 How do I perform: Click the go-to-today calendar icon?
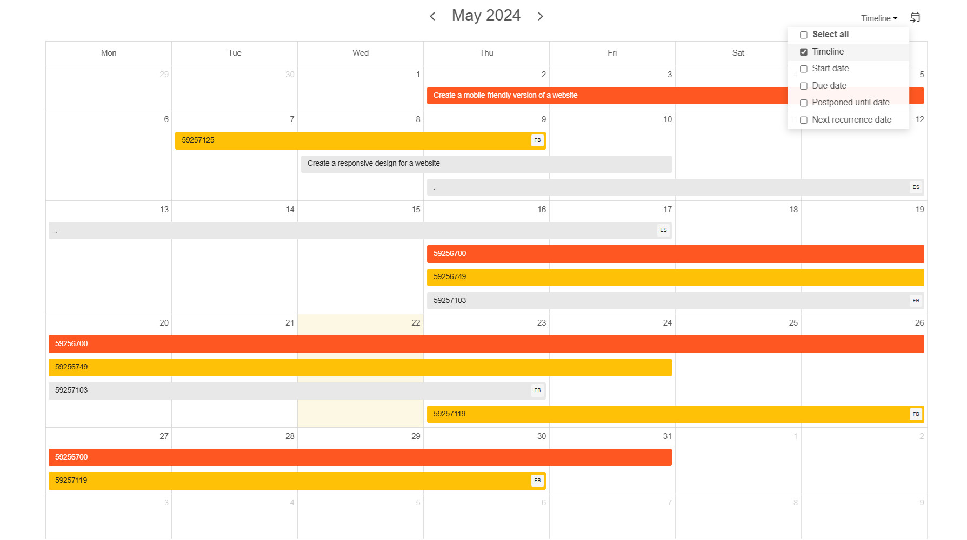pos(915,17)
